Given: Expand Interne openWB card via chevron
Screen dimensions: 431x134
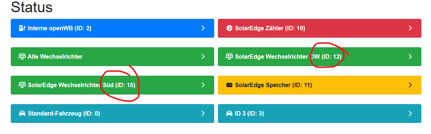Looking at the screenshot, I should tap(203, 28).
